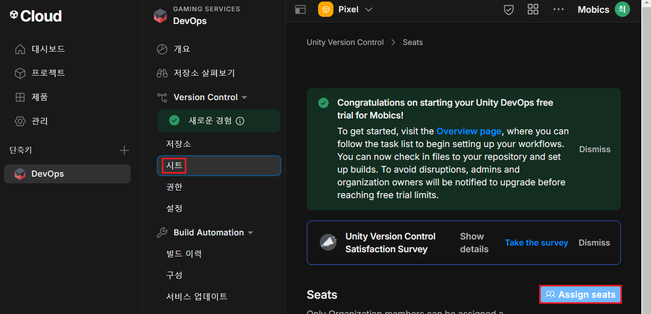Screen dimensions: 651x314
Task: Click the 새로운 경험 info icon
Action: click(240, 121)
